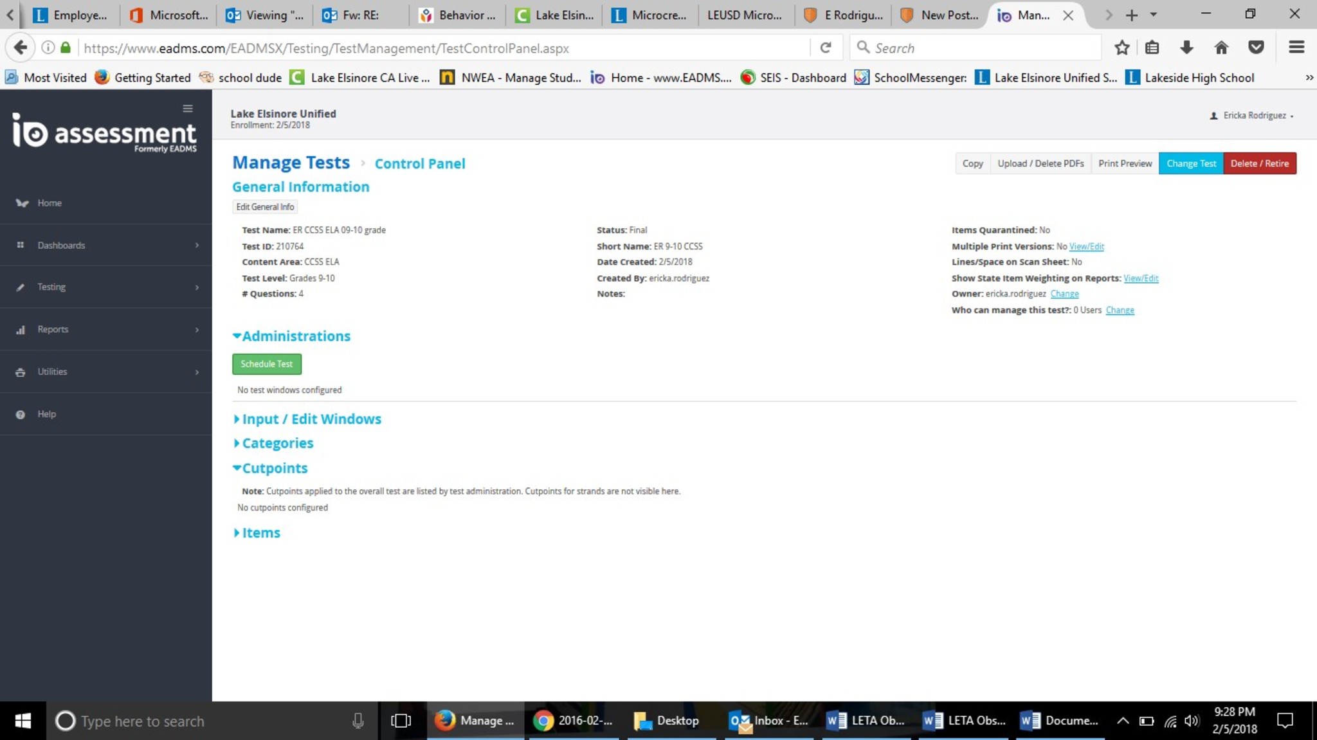
Task: Click the green Schedule Test button
Action: [x=266, y=364]
